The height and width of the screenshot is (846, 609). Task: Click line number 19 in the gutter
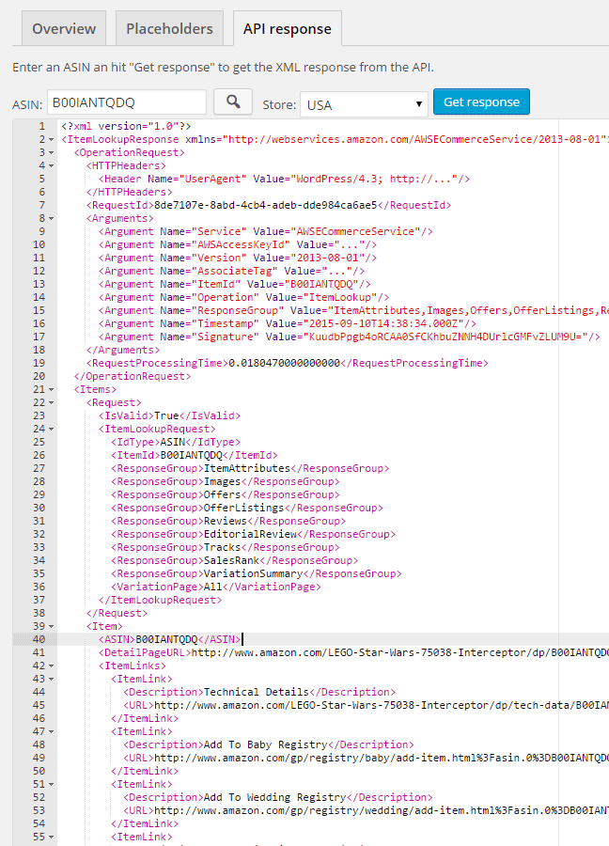pos(39,363)
